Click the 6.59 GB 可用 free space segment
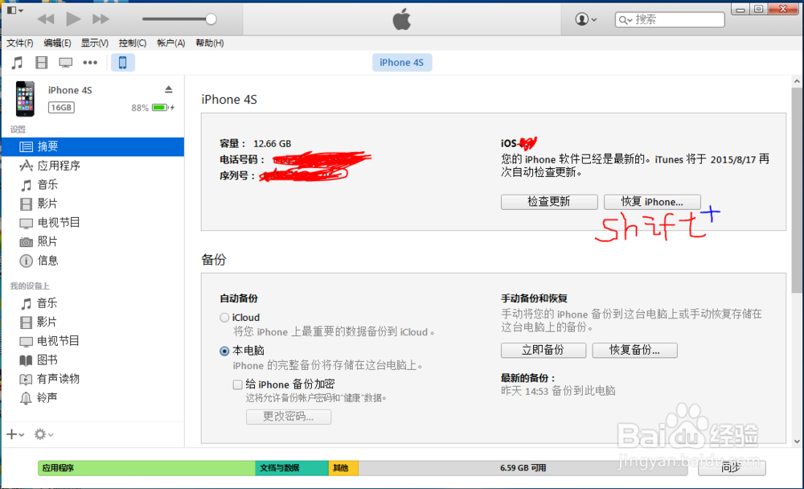 [523, 468]
